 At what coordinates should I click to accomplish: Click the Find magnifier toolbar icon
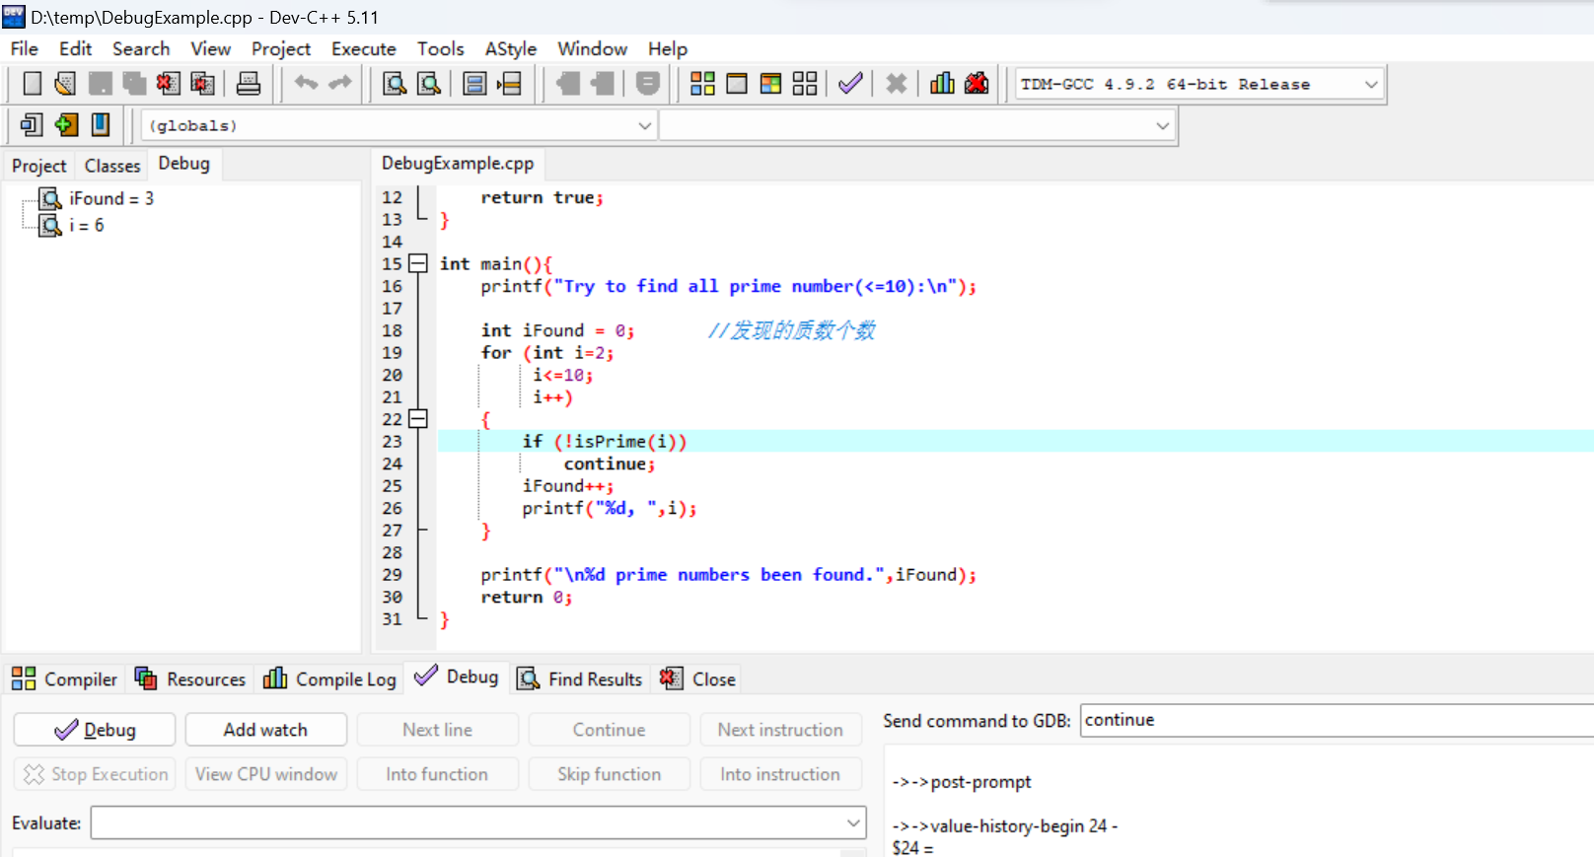pyautogui.click(x=395, y=84)
